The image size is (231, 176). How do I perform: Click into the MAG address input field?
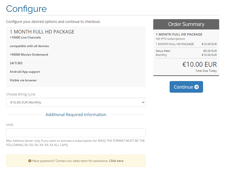pos(76,133)
